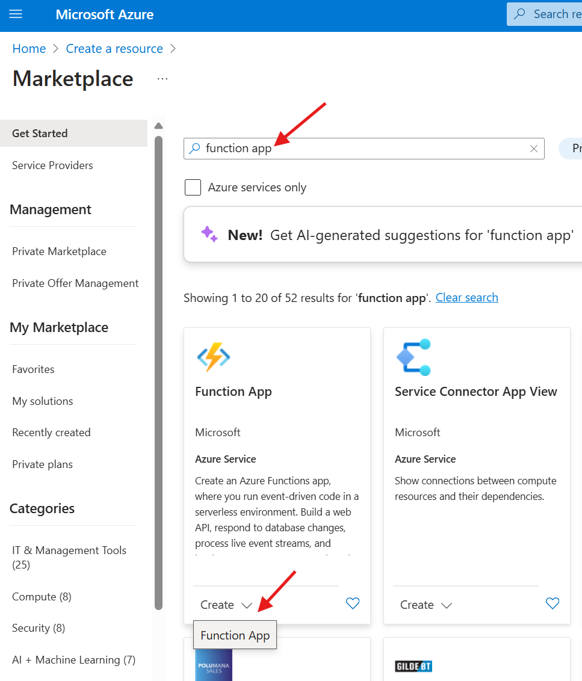Image resolution: width=582 pixels, height=681 pixels.
Task: Open the Favorites section in My Marketplace
Action: pos(33,369)
